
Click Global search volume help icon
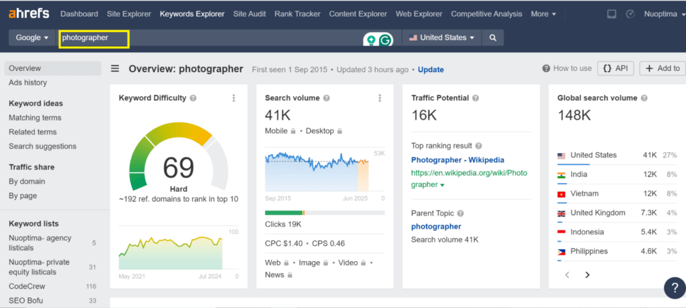click(x=644, y=98)
